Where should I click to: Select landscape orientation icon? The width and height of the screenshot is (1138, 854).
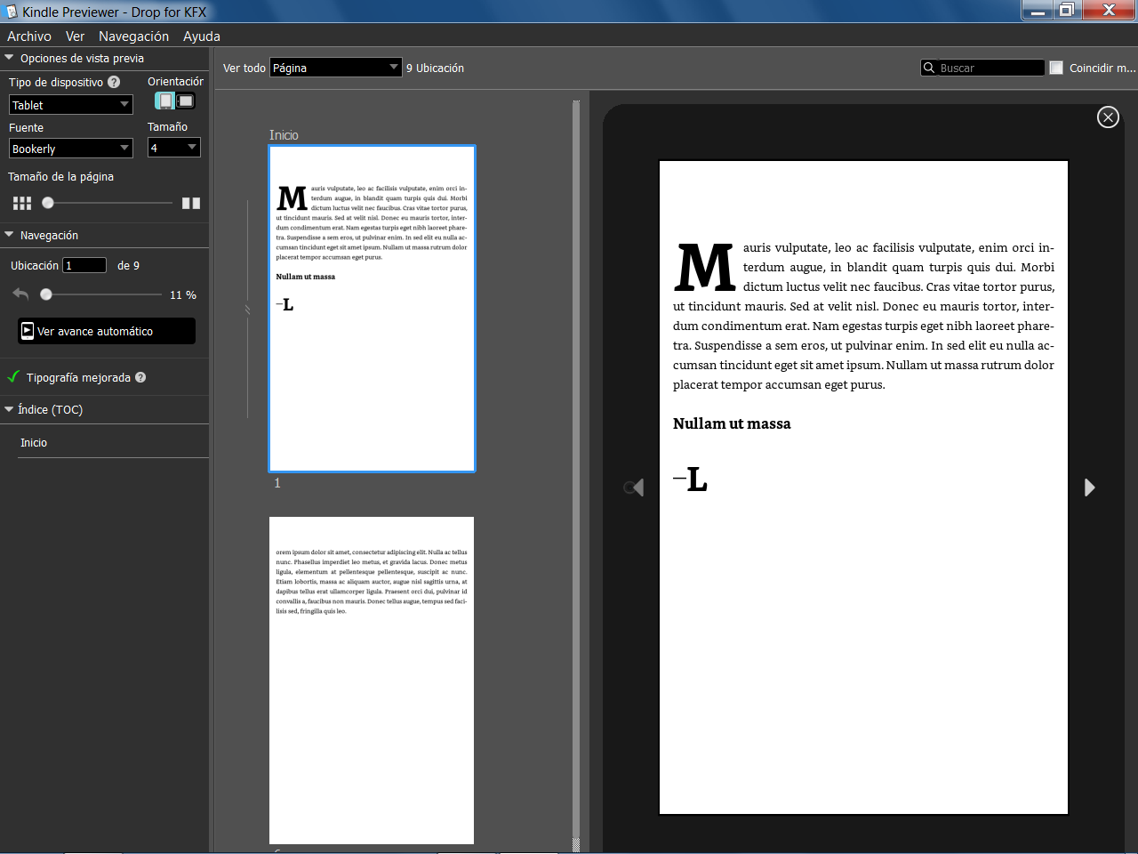coord(185,101)
